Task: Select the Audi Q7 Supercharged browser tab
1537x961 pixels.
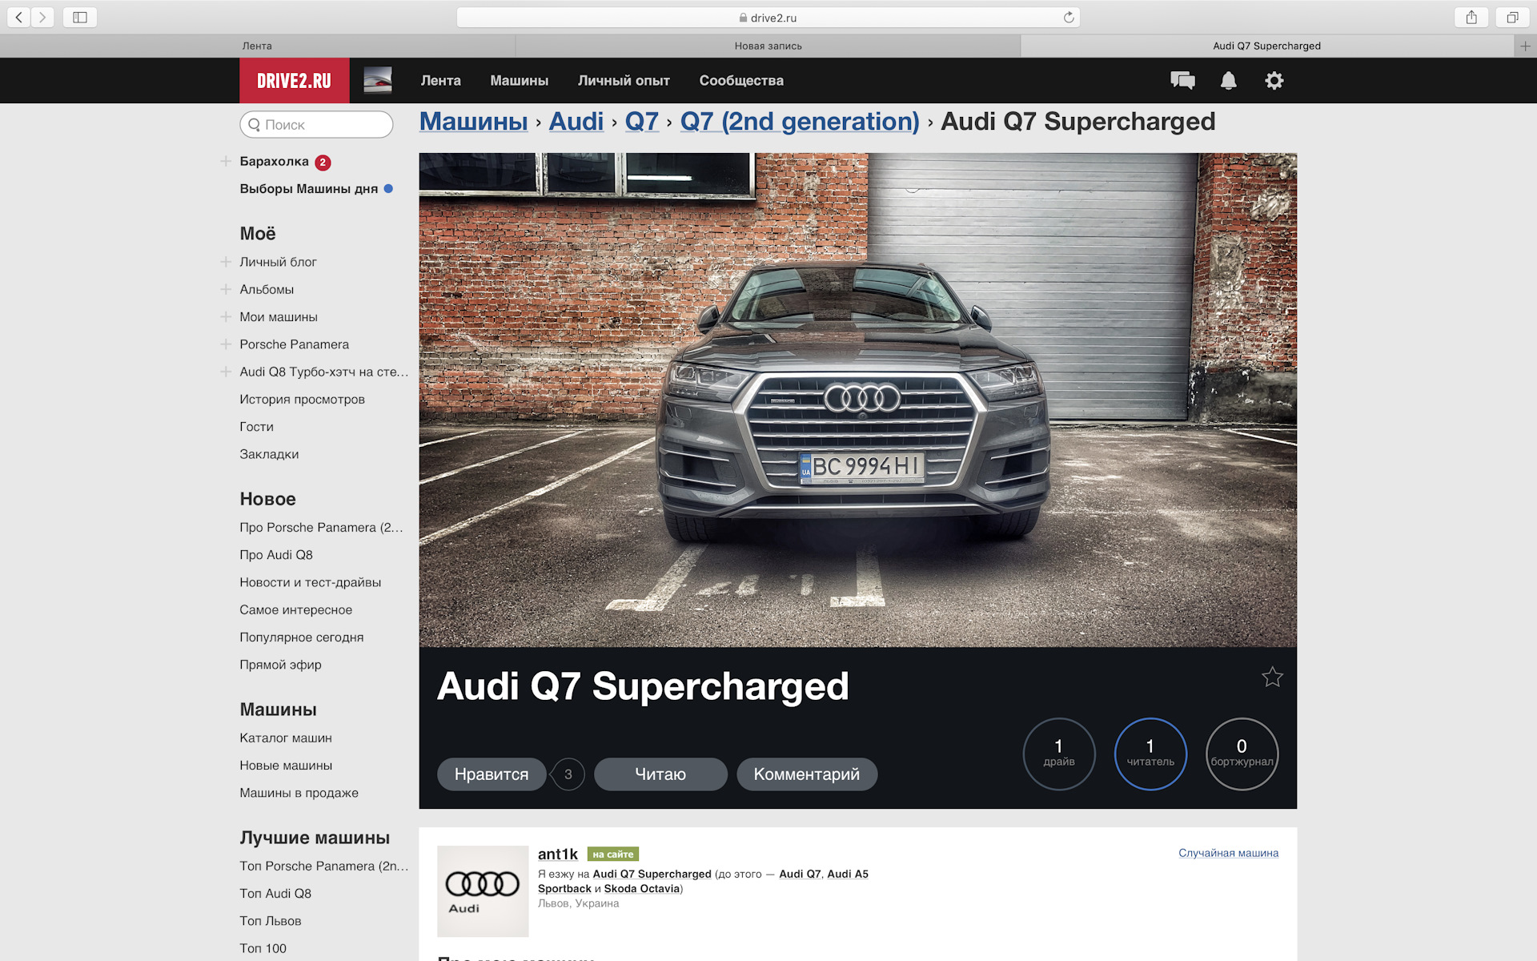Action: 1266,46
